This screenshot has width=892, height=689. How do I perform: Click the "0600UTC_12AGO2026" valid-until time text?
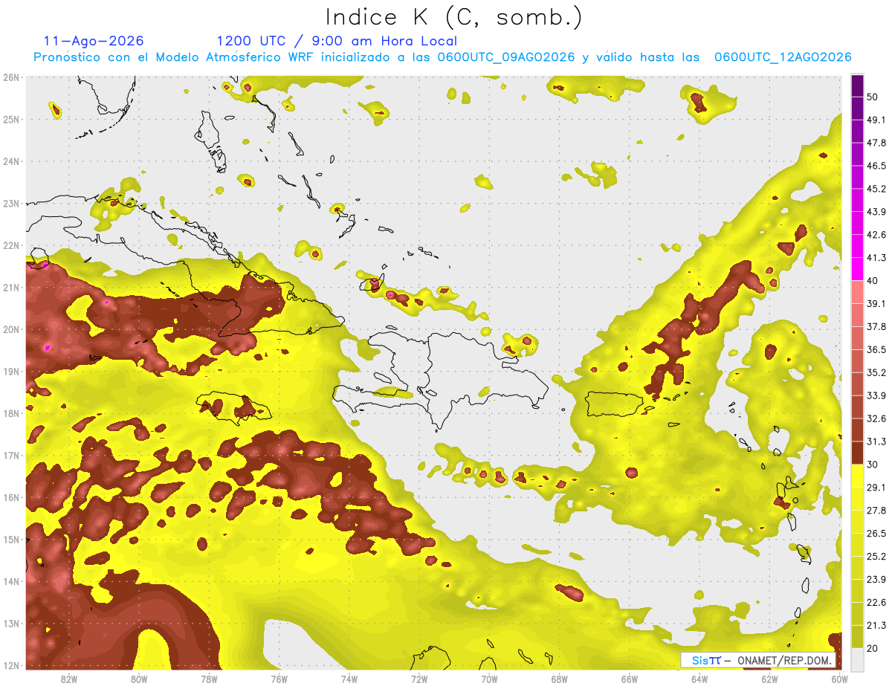click(x=782, y=57)
